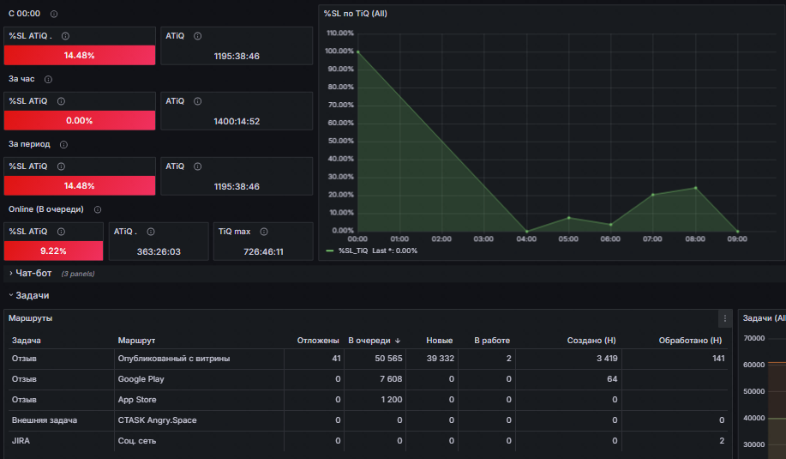
Task: Select Google Play route row
Action: click(368, 379)
